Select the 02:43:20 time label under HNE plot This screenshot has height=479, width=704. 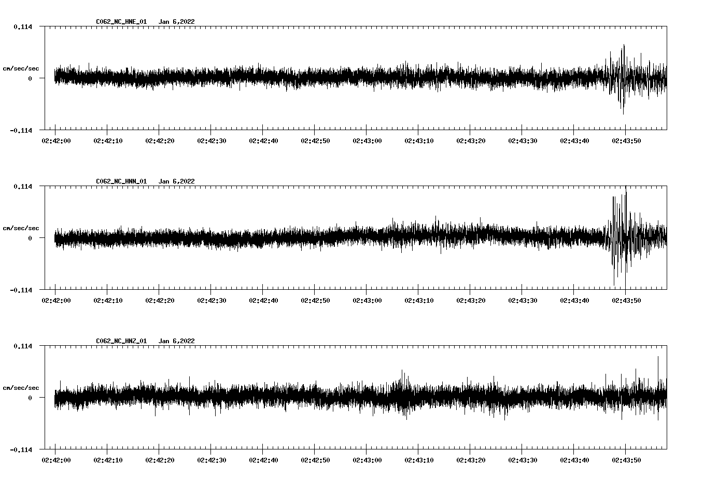[471, 141]
